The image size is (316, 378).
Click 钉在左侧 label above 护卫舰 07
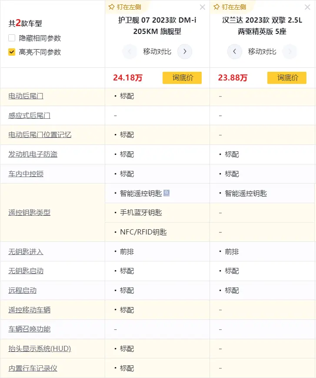[x=129, y=7]
